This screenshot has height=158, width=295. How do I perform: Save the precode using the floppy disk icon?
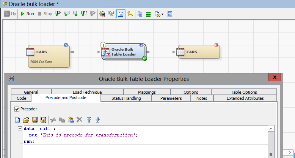click(35, 120)
